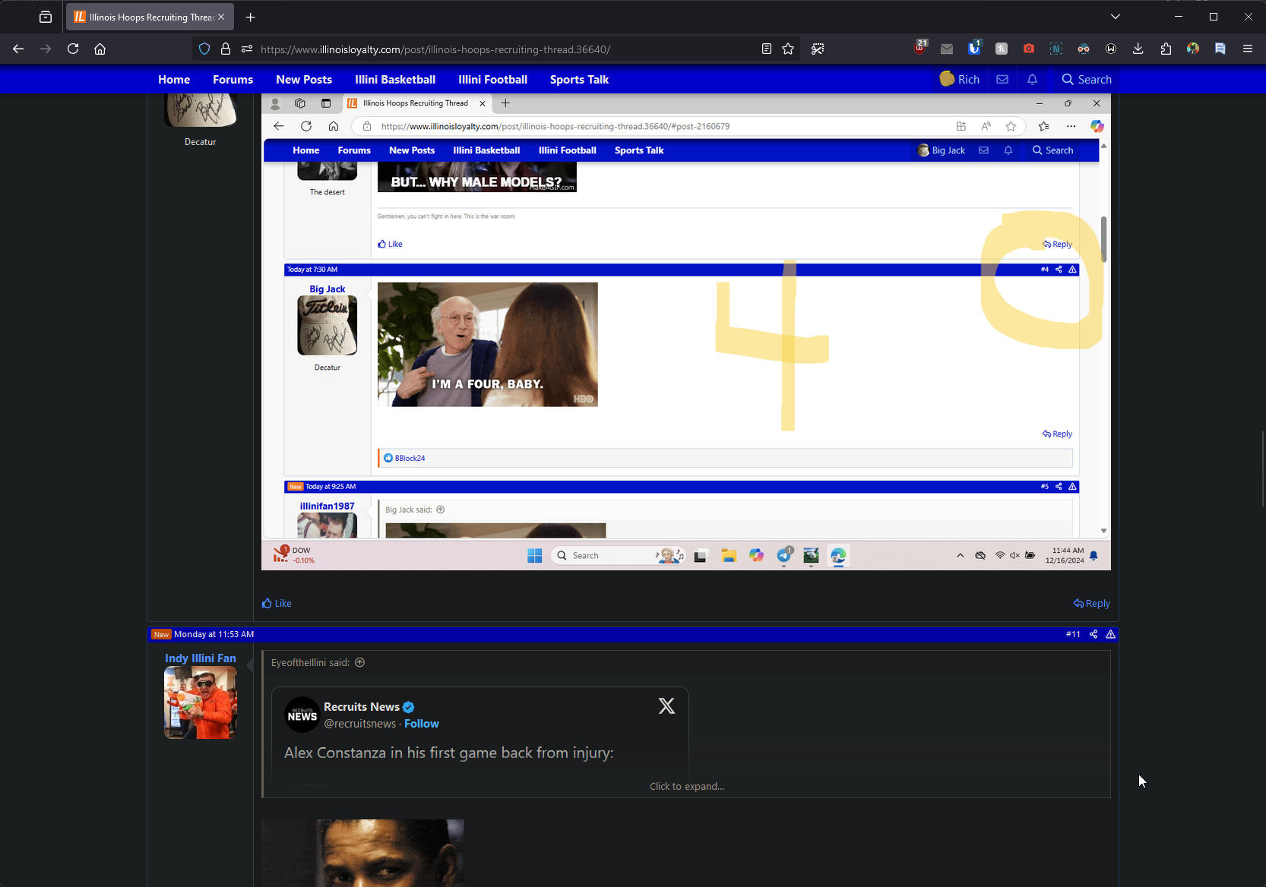Click the page's vertical scrollbar
1266x887 pixels.
[x=1262, y=468]
